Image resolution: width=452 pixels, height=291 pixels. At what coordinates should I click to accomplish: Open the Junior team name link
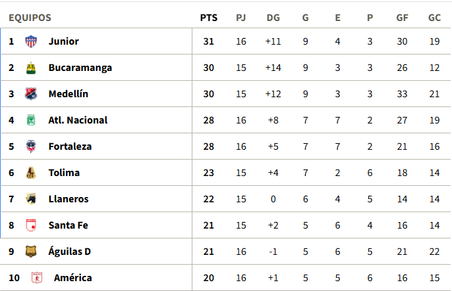[x=63, y=41]
